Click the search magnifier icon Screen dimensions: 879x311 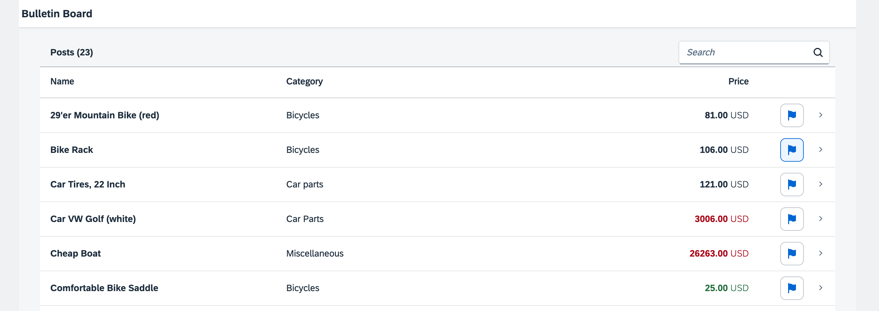tap(818, 52)
